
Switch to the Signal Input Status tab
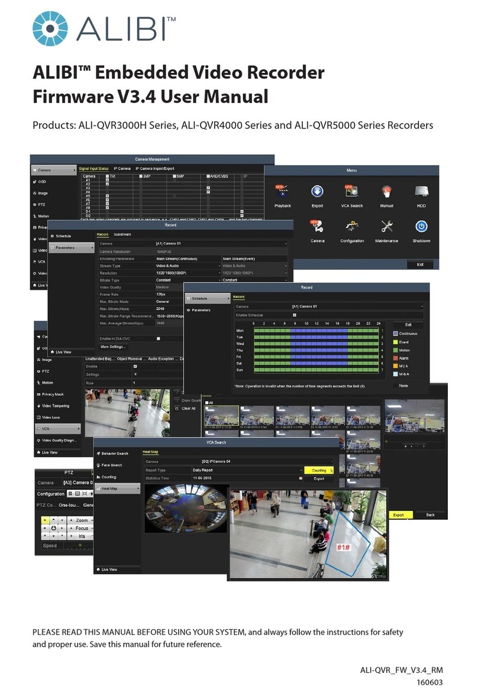(93, 169)
